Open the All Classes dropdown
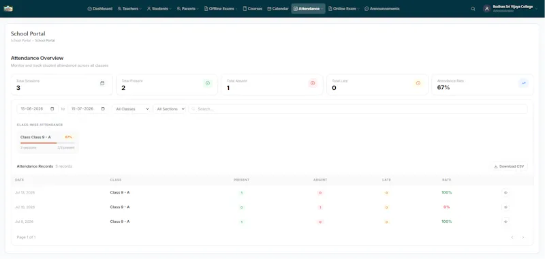This screenshot has width=545, height=259. click(x=131, y=109)
